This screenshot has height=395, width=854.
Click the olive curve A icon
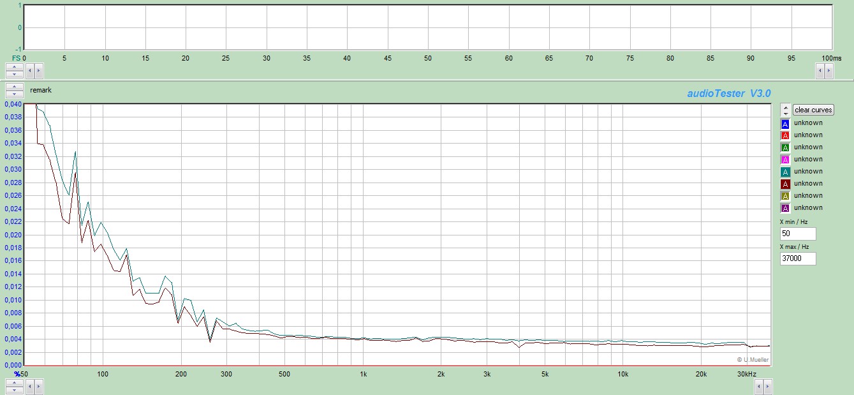[785, 197]
